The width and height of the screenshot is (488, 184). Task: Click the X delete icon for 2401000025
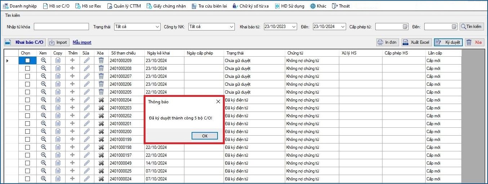[101, 171]
